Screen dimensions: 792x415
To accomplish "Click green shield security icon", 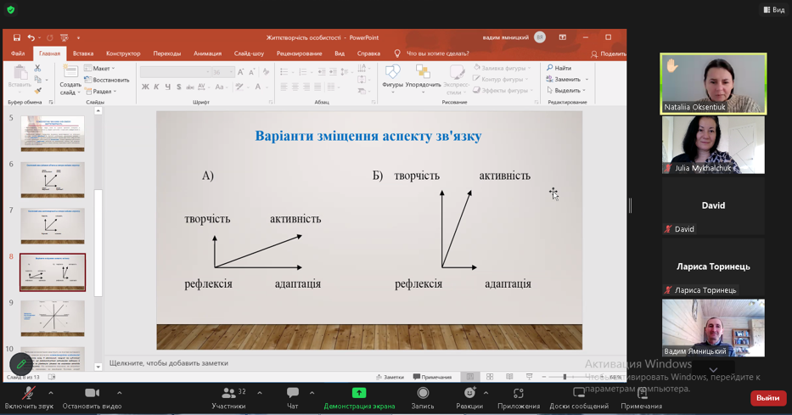I will pyautogui.click(x=10, y=9).
